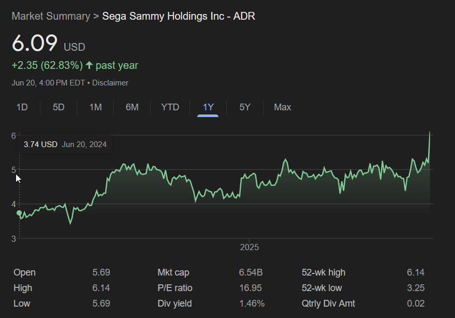The image size is (455, 318).
Task: Click the +2.35 (62.83%) change text
Action: 47,65
